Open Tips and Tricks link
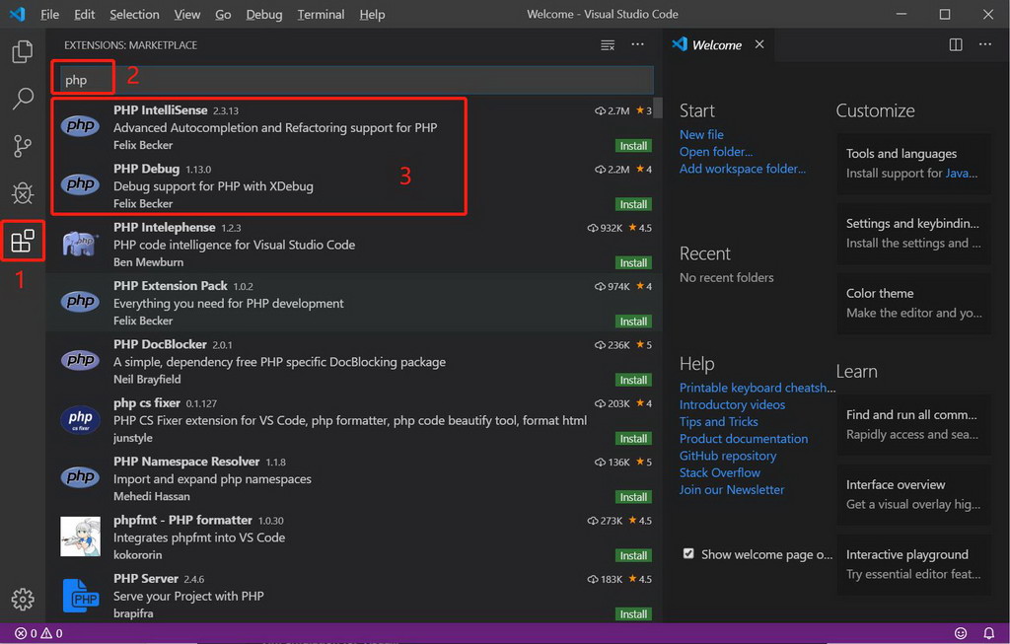Image resolution: width=1010 pixels, height=644 pixels. [x=719, y=422]
